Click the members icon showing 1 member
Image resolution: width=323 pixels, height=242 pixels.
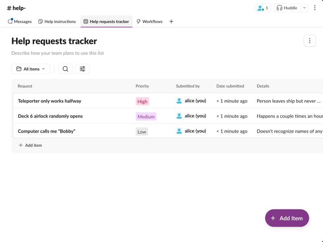point(263,8)
